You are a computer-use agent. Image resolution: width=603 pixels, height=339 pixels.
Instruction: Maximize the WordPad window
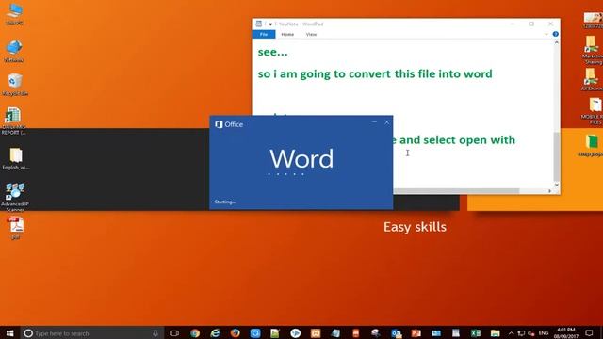point(531,24)
